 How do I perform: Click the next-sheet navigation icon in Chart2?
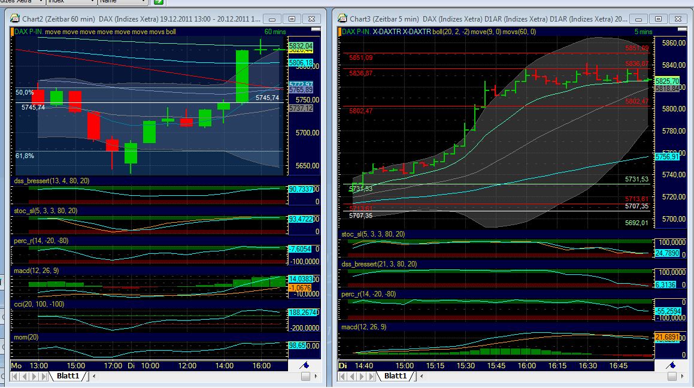pyautogui.click(x=34, y=377)
